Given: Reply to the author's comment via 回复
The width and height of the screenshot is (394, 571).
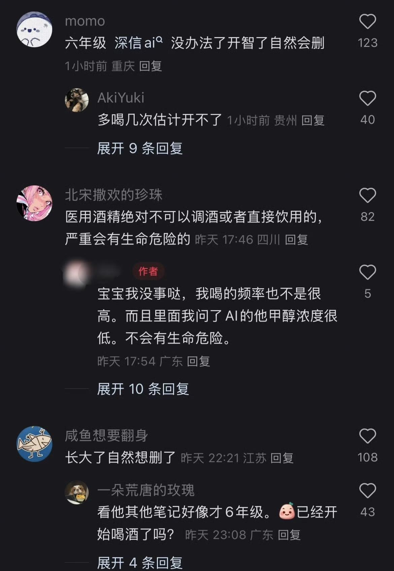Looking at the screenshot, I should (x=198, y=361).
